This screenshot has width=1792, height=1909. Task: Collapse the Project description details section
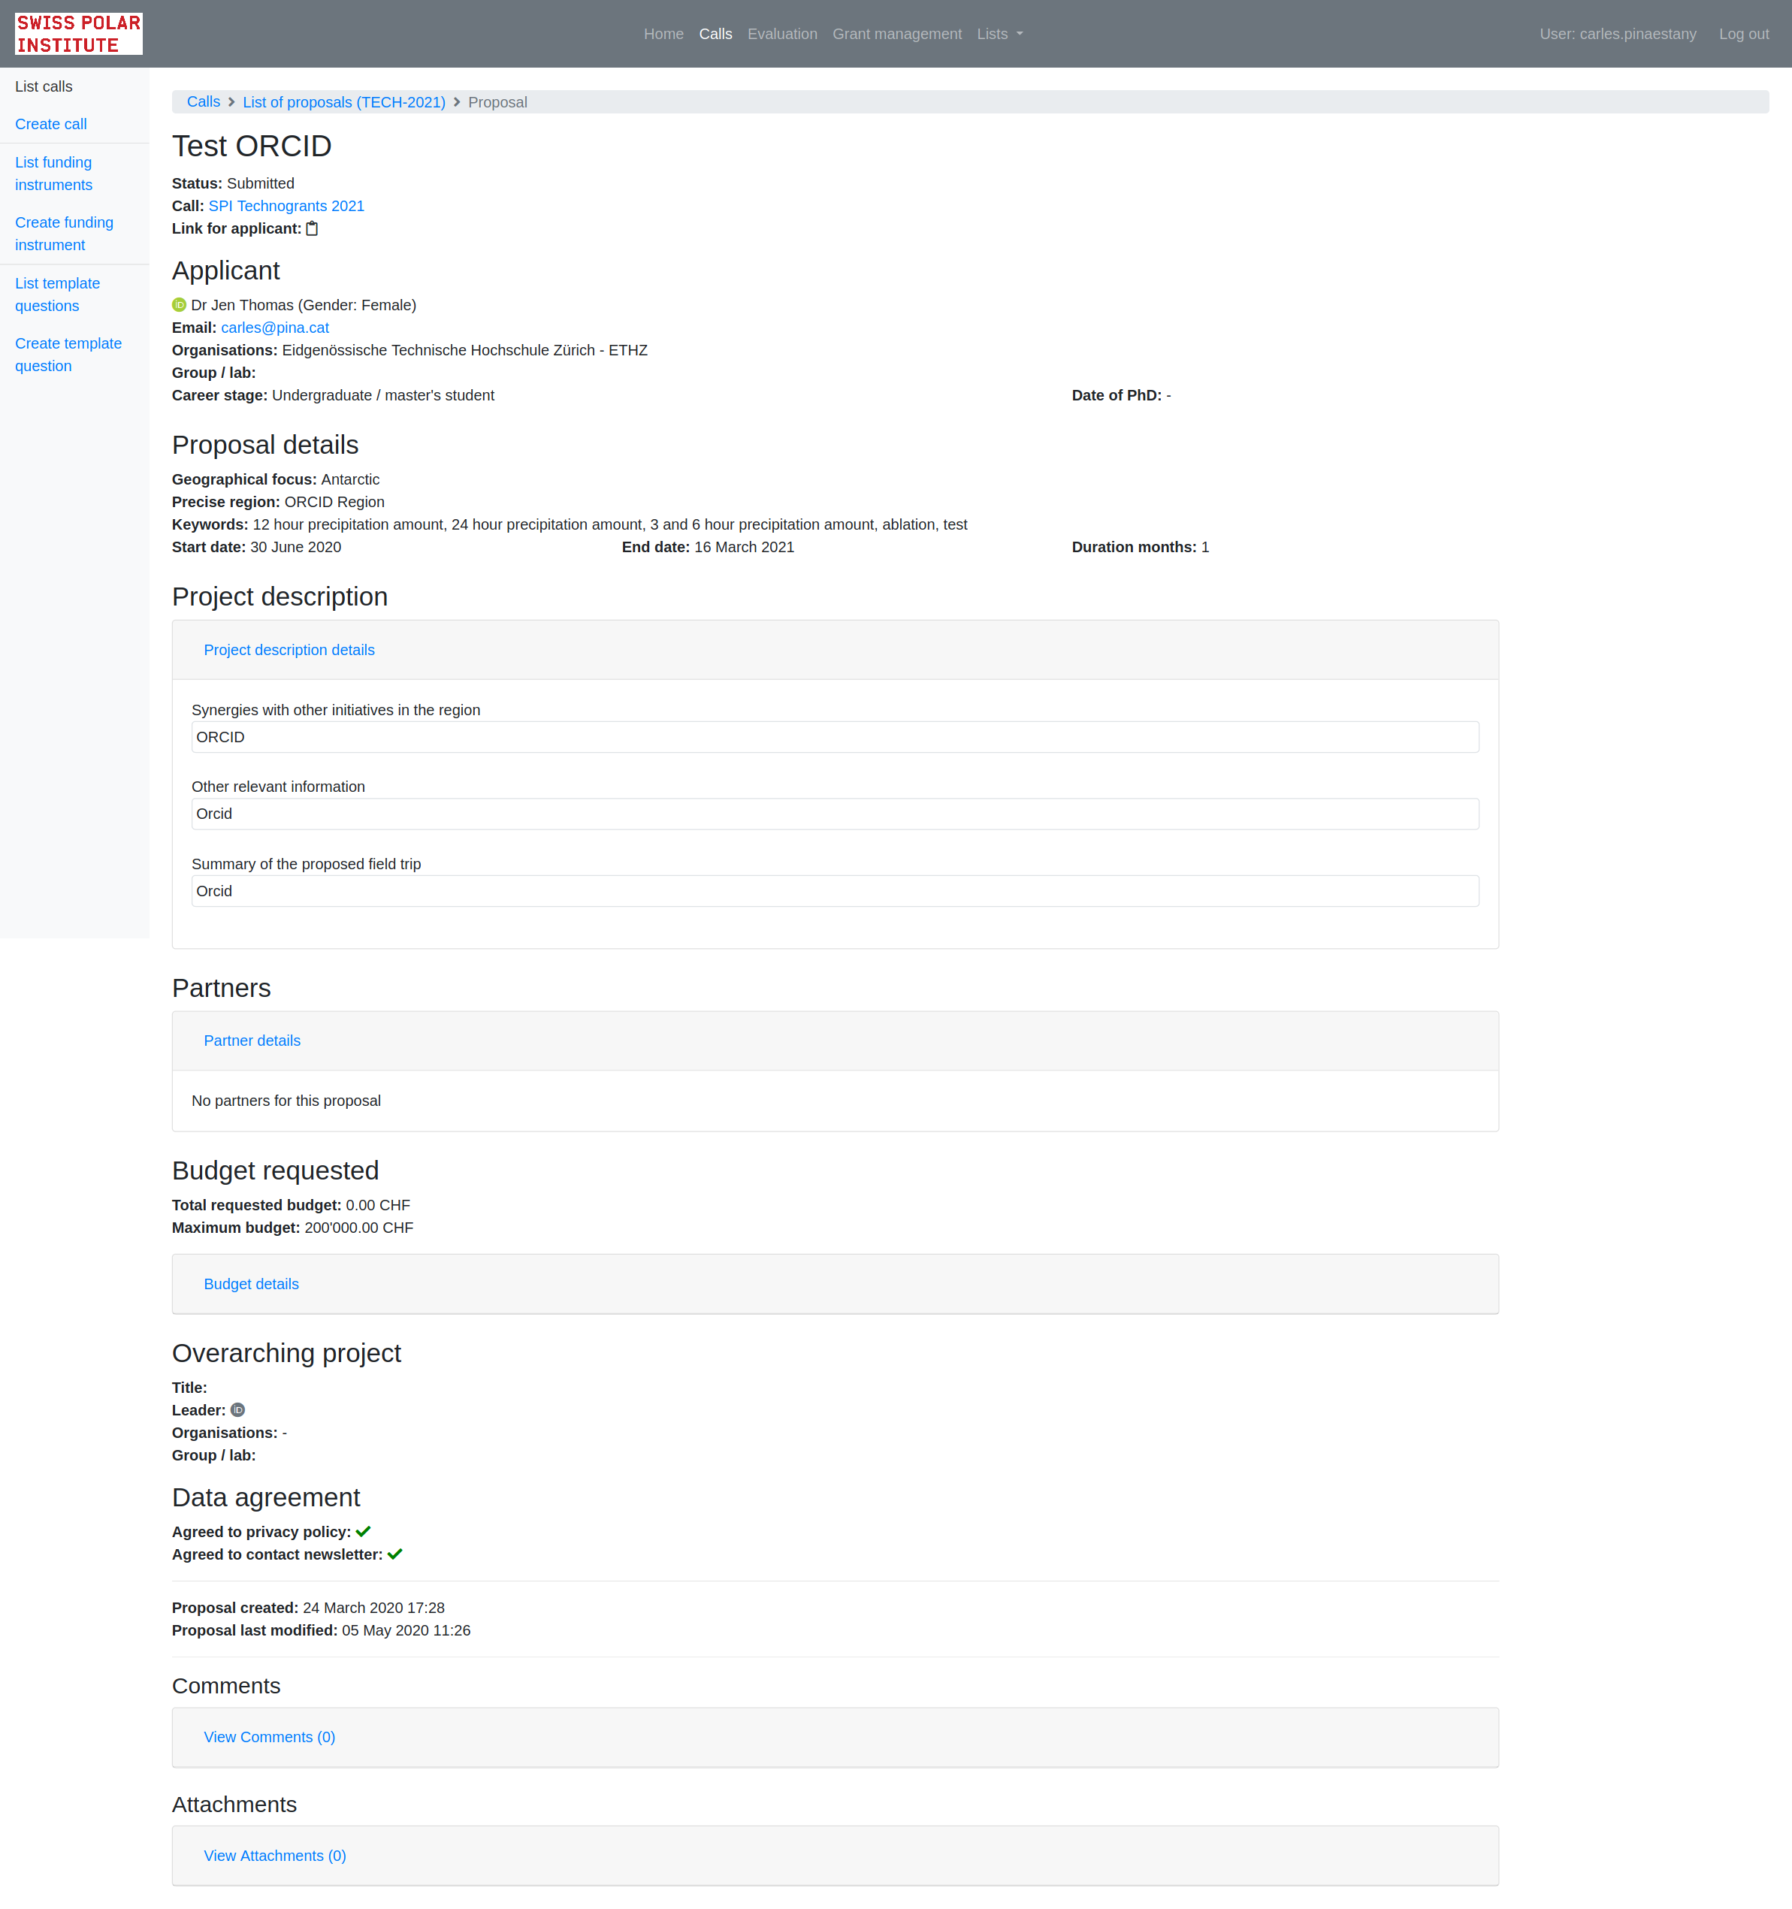289,650
